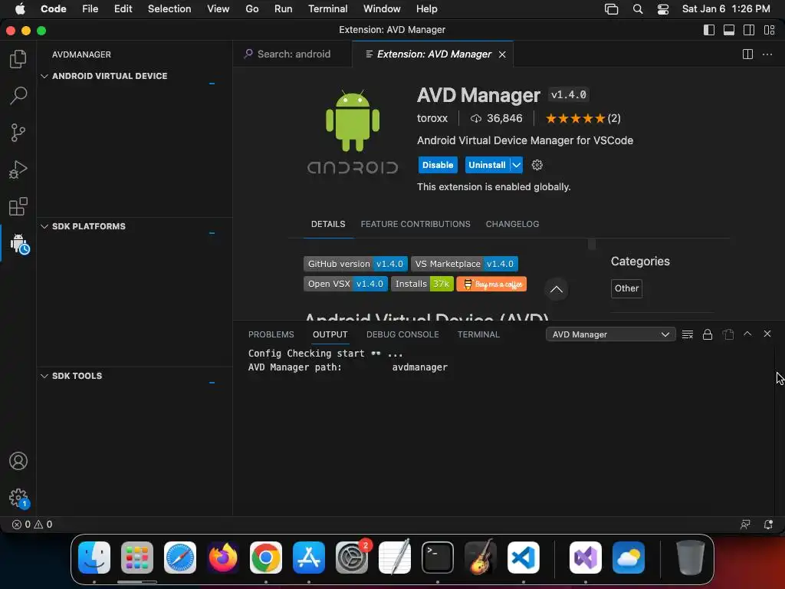
Task: Click the Open VSX v1.4.0 badge
Action: 346,284
